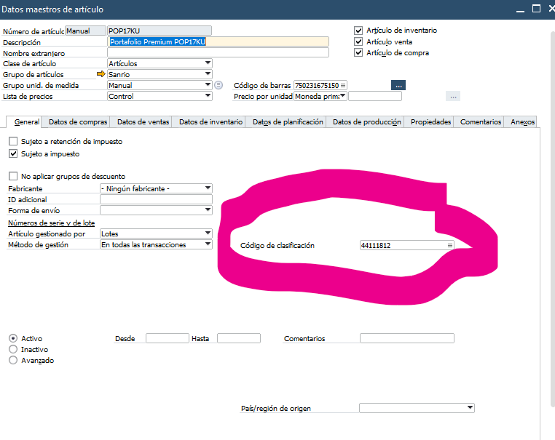Click the golden link arrow beside Grupo de artículos
This screenshot has height=440, width=555.
[101, 74]
